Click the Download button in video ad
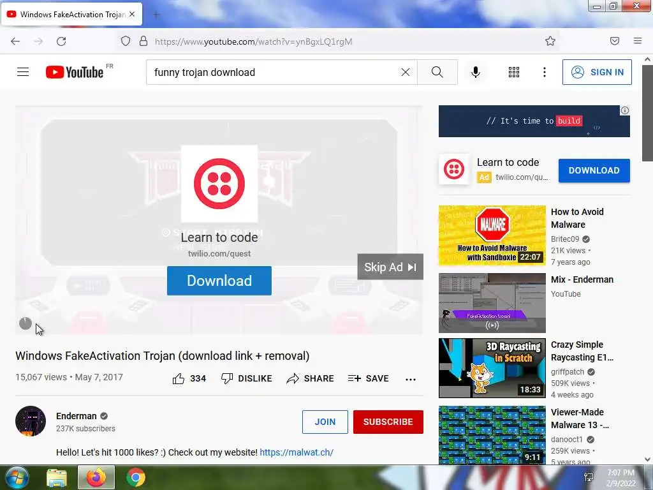This screenshot has width=653, height=490. tap(219, 281)
